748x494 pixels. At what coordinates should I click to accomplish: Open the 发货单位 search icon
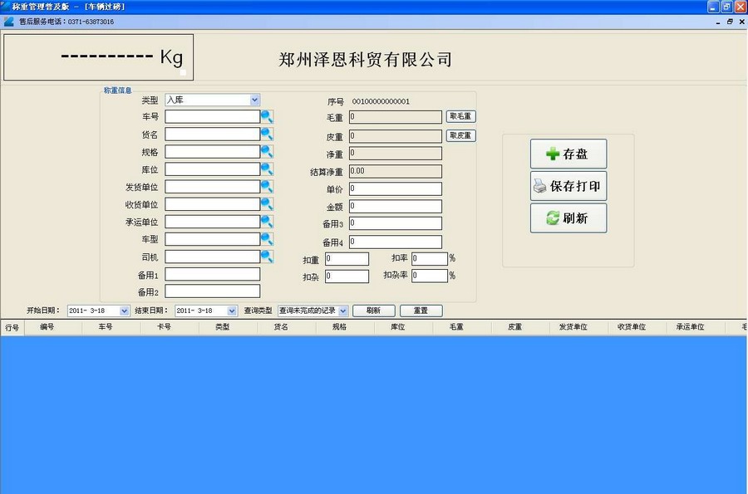(x=268, y=187)
